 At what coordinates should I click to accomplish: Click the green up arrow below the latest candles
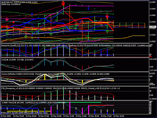[107, 31]
